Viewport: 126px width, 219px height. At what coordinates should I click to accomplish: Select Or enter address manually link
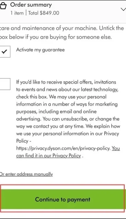coord(26,174)
